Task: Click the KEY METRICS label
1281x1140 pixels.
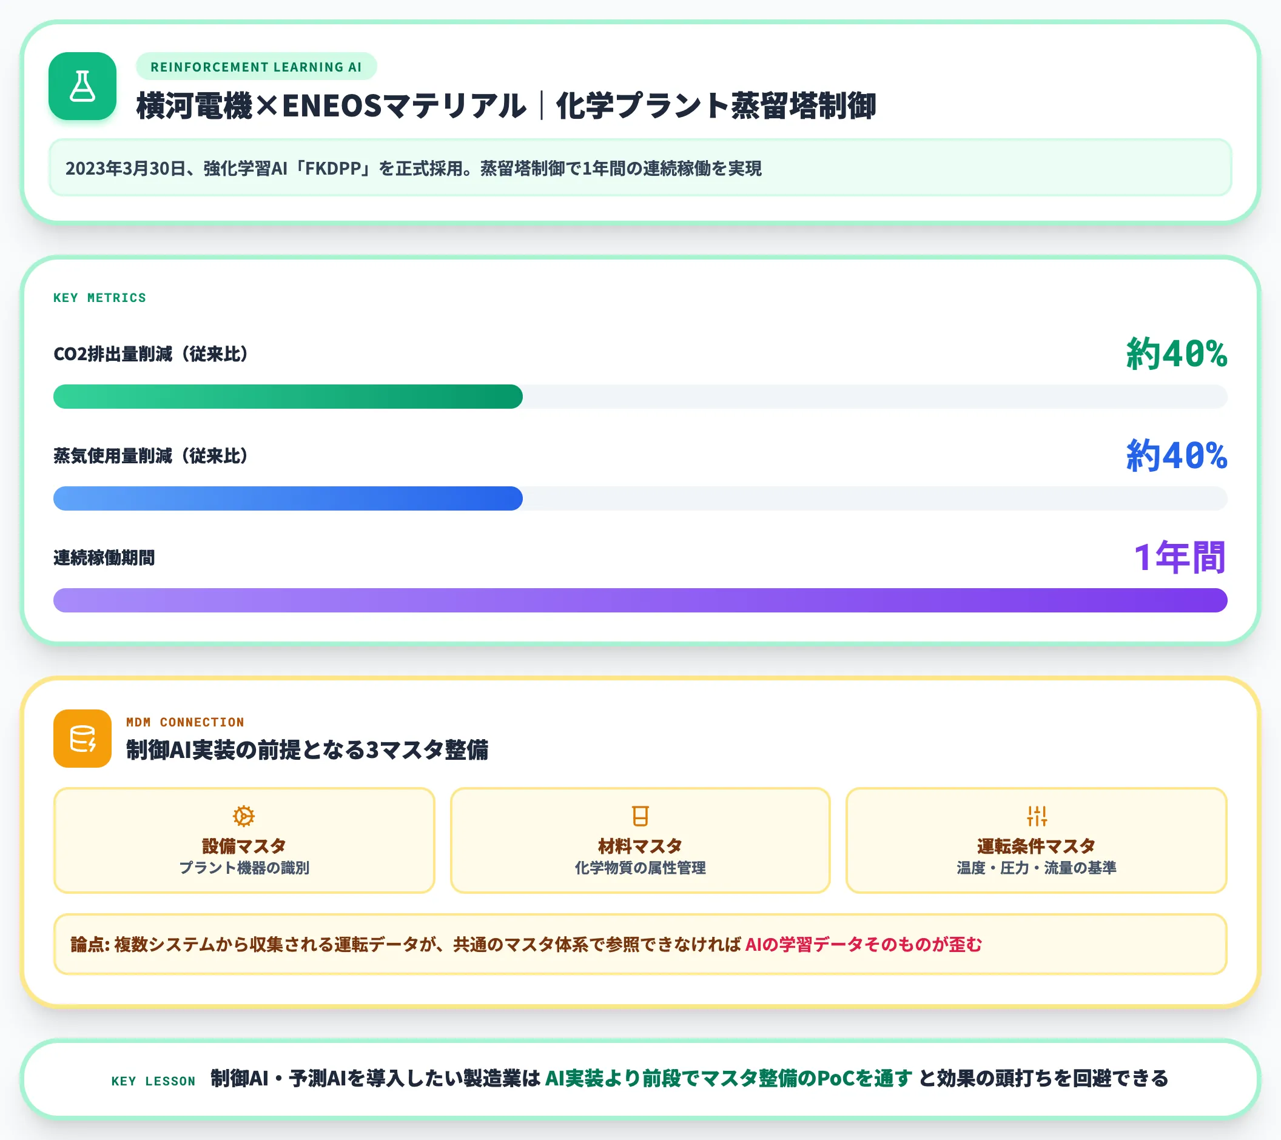Action: (99, 298)
